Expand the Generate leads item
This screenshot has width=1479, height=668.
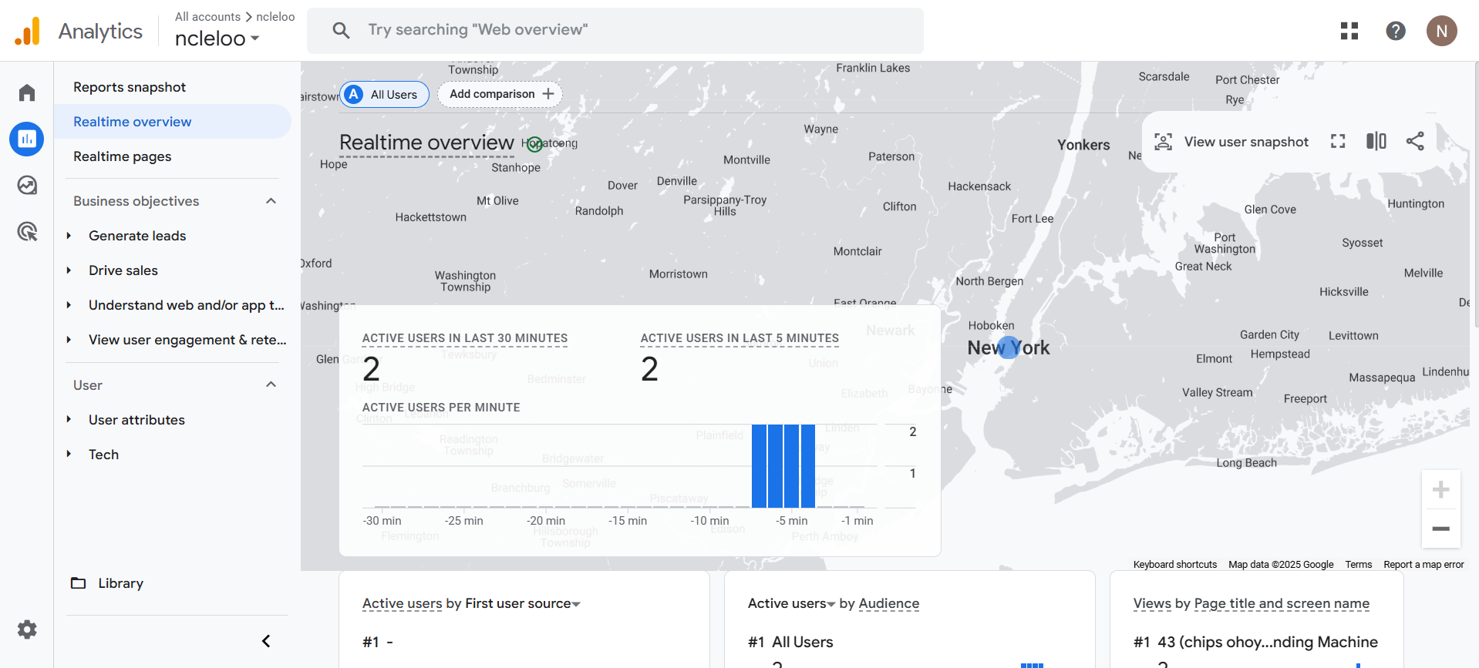coord(69,236)
